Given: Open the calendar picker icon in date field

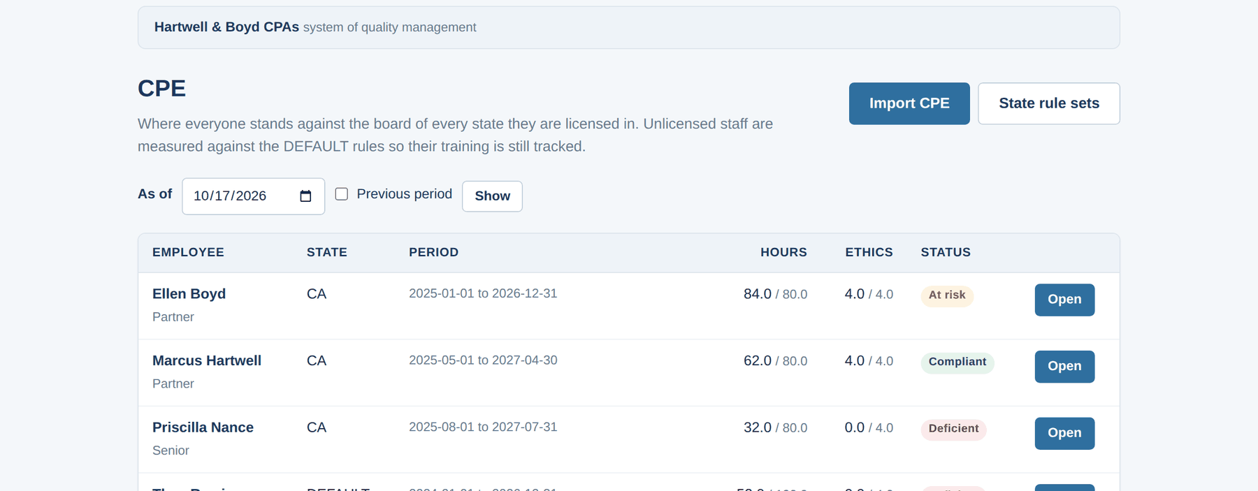Looking at the screenshot, I should 305,196.
